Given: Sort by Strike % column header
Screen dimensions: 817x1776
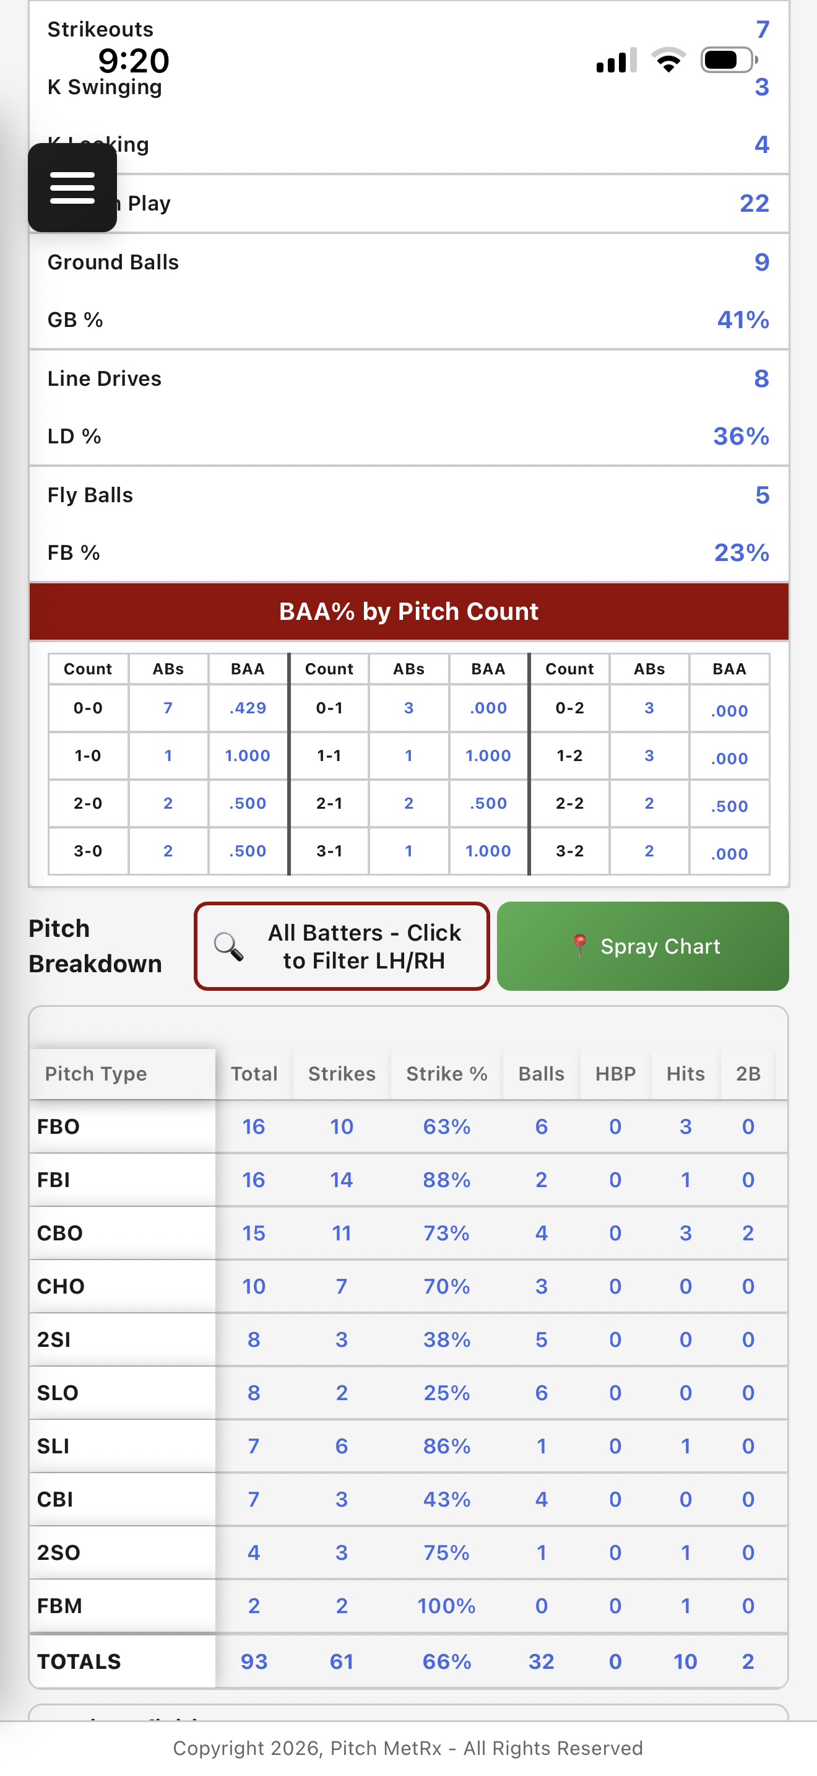Looking at the screenshot, I should point(446,1073).
